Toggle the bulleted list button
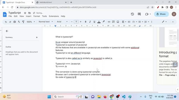179x100 pixels. click(x=140, y=22)
